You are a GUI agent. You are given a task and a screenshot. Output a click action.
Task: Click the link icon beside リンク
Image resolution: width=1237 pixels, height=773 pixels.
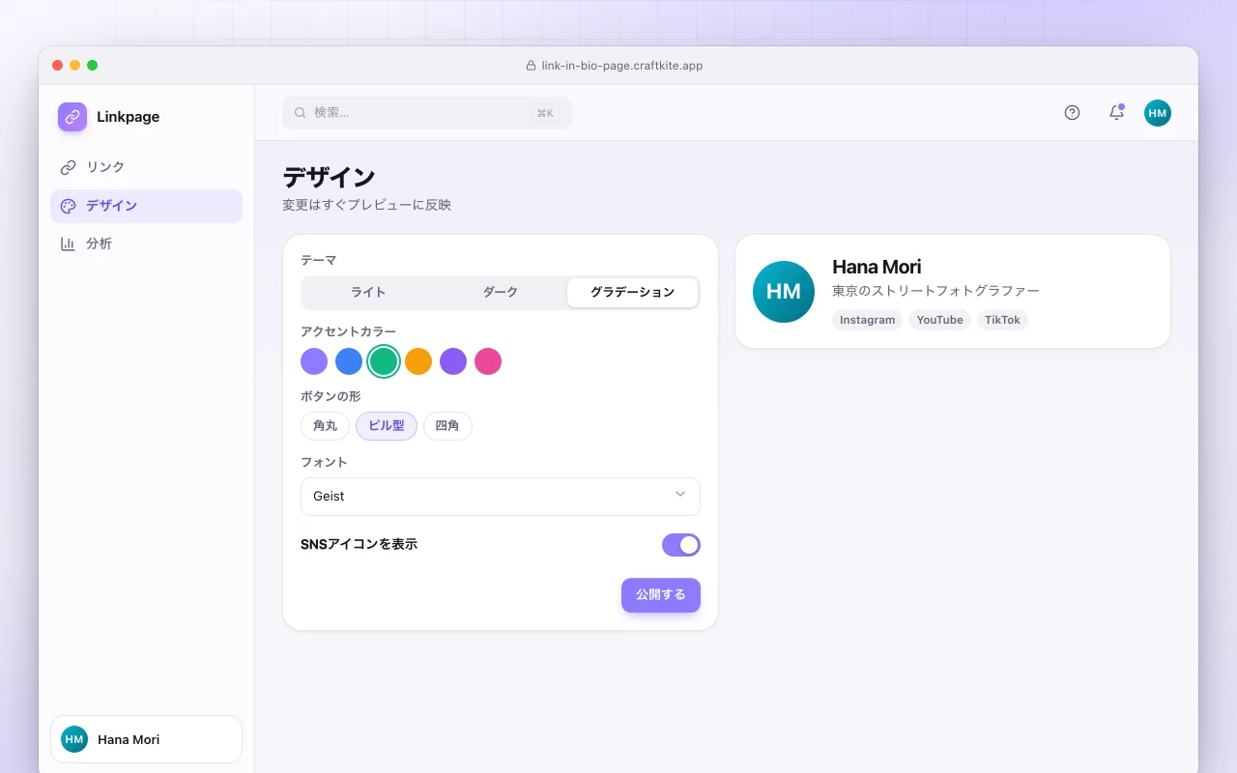pyautogui.click(x=68, y=167)
